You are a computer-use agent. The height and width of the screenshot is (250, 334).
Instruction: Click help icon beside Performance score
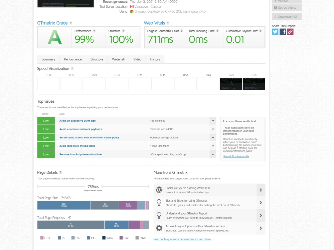(x=94, y=31)
